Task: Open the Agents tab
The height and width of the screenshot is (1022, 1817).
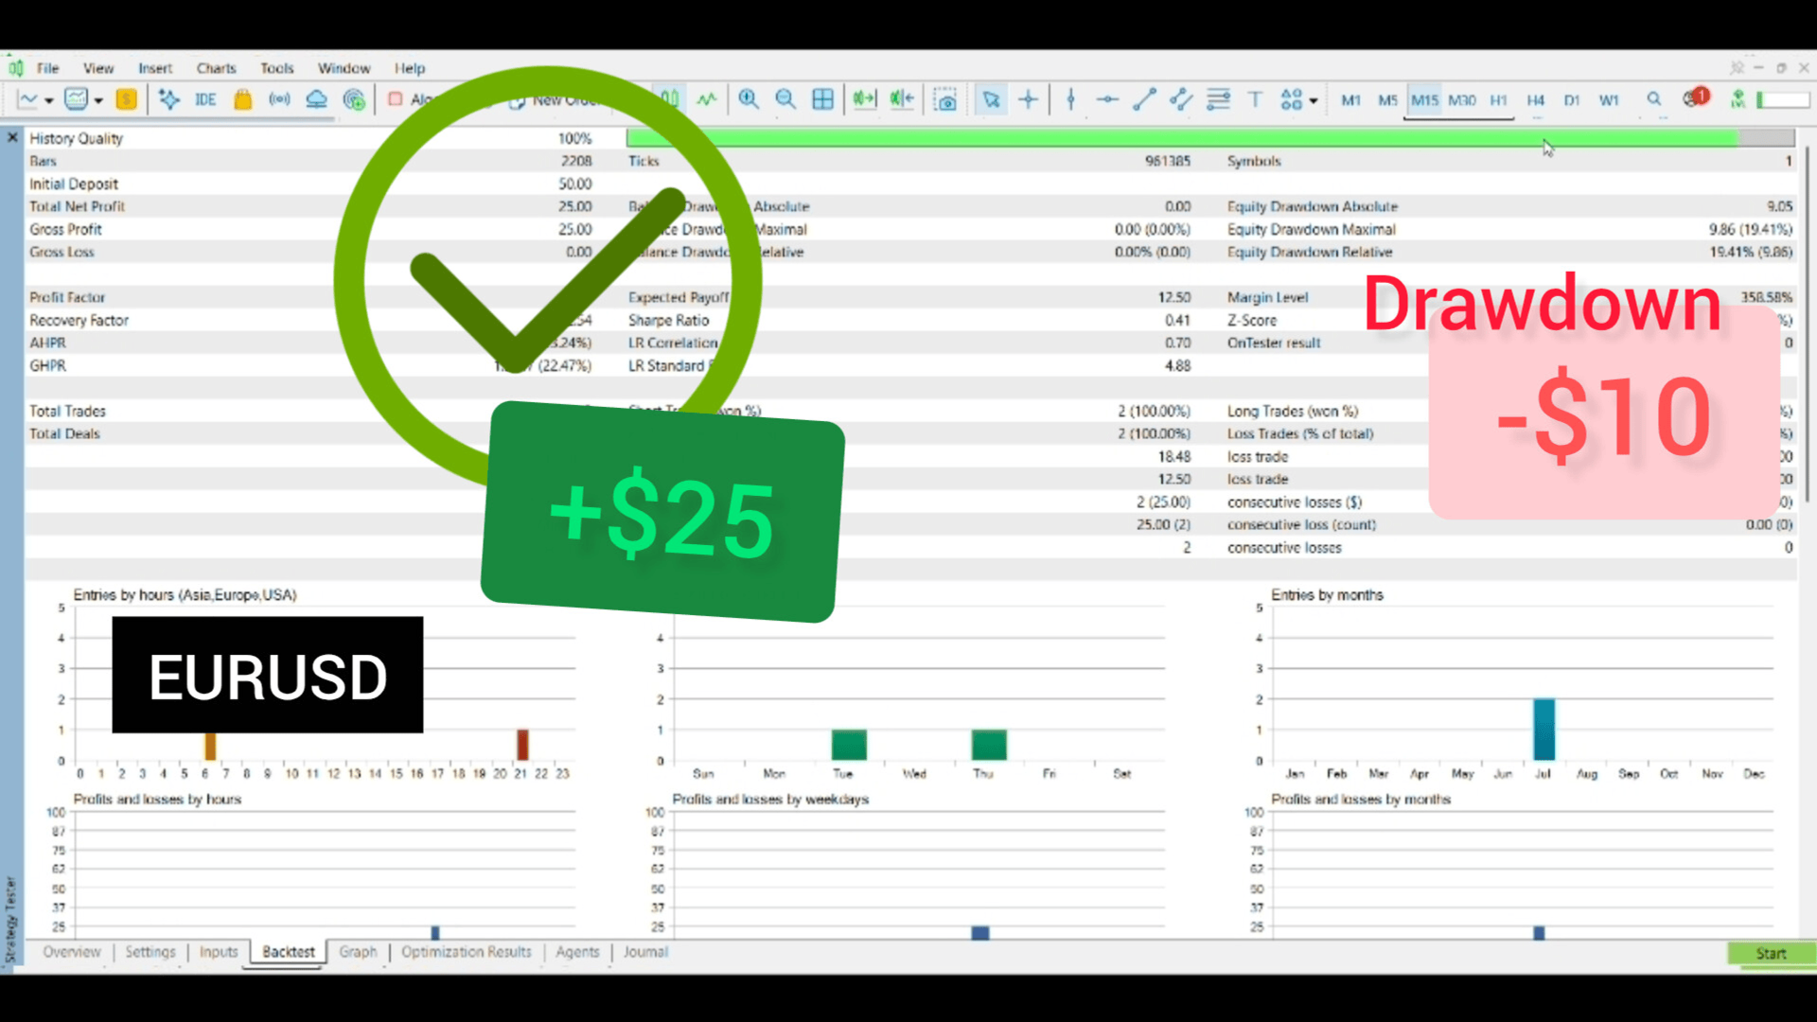Action: coord(577,952)
